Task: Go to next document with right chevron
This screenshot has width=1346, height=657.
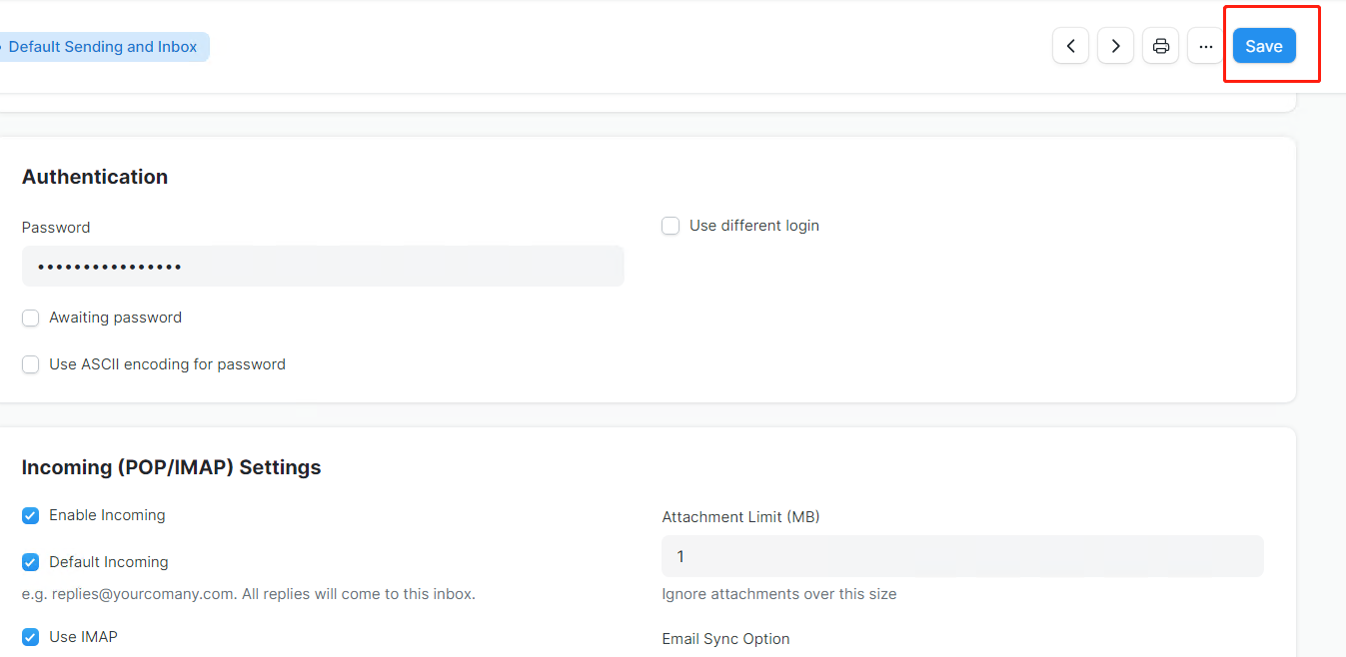Action: [x=1115, y=46]
